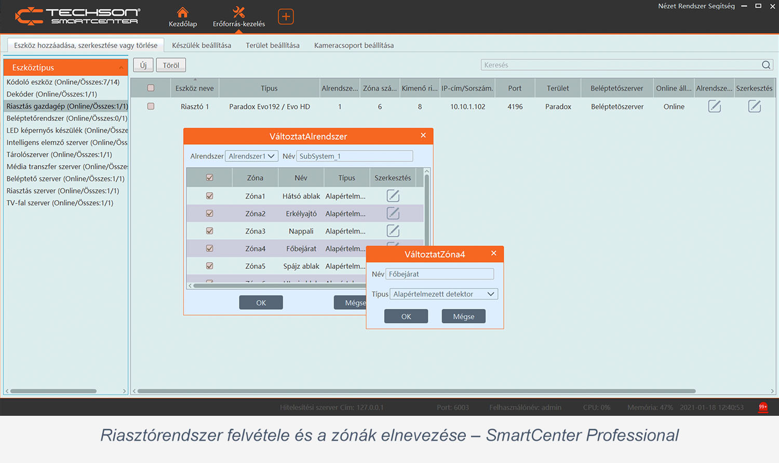The width and height of the screenshot is (779, 463).
Task: Click the search magnifier icon
Action: (766, 65)
